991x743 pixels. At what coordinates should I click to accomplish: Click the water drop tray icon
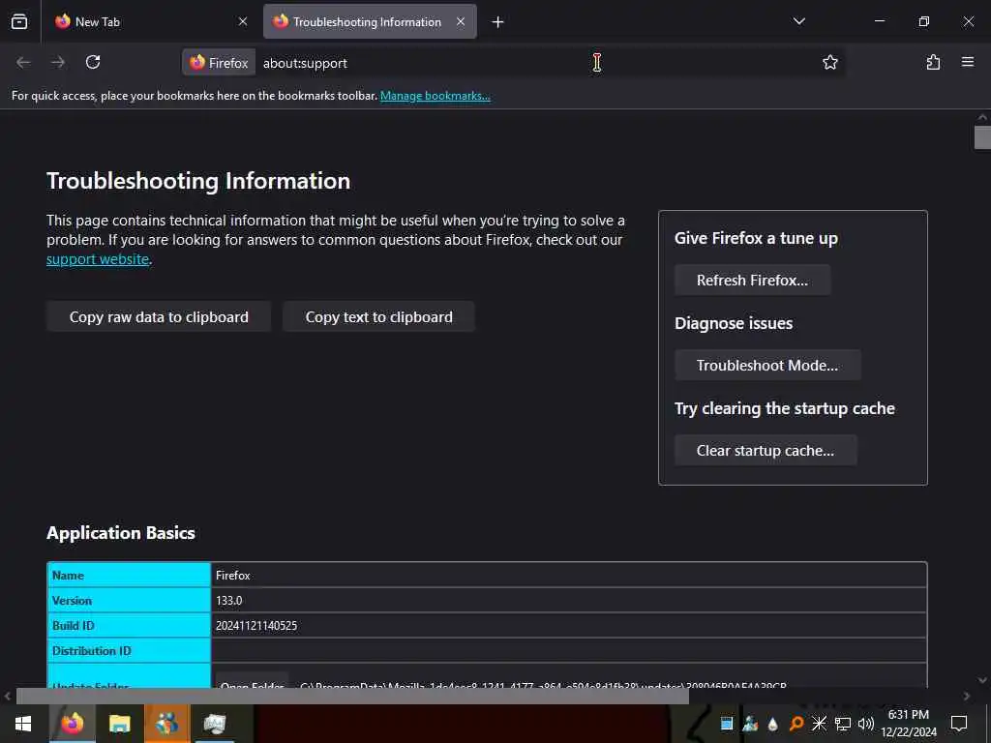772,724
